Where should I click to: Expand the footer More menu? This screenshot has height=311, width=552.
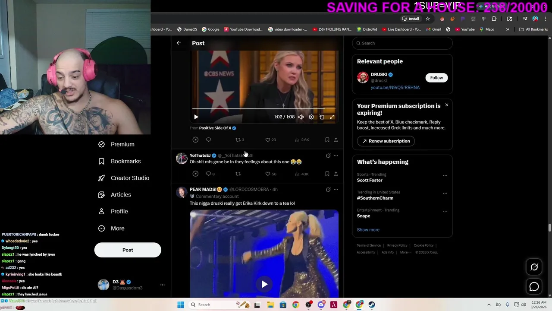pyautogui.click(x=405, y=252)
